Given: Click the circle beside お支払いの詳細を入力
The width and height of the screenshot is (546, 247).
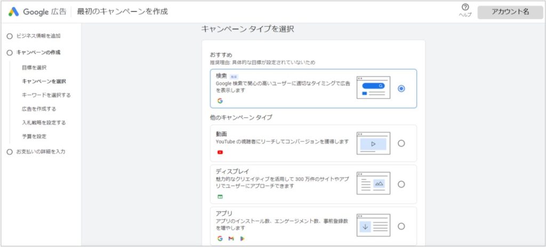Looking at the screenshot, I should click(10, 152).
